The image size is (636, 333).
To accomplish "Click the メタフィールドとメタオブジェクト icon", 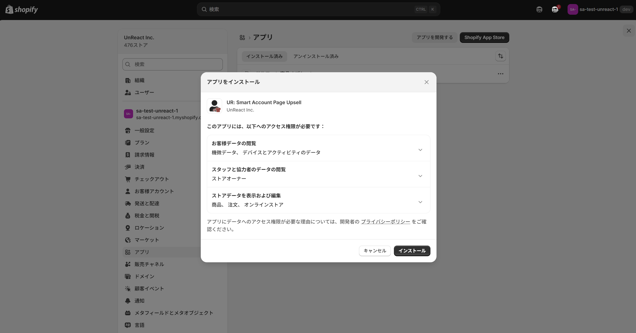I will [128, 313].
